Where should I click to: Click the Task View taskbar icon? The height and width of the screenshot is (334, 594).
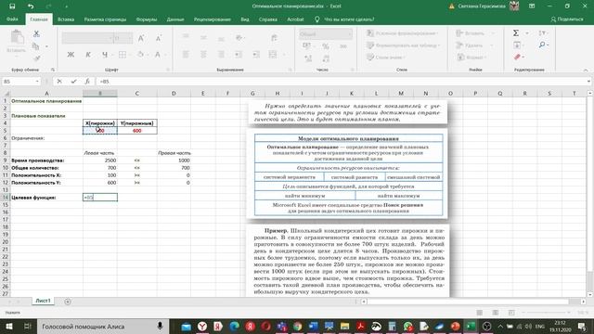pos(28,326)
